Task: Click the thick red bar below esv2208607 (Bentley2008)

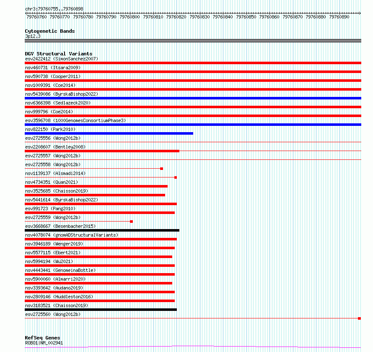Action: click(x=102, y=151)
